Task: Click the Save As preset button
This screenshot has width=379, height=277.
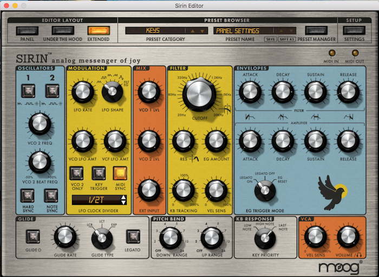Action: click(287, 39)
